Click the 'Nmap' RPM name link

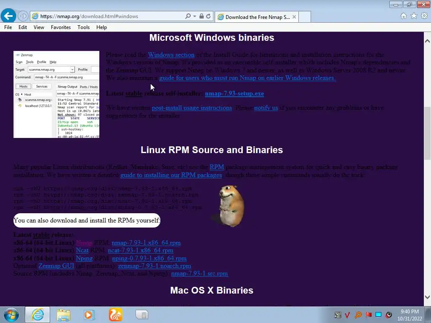click(x=84, y=243)
